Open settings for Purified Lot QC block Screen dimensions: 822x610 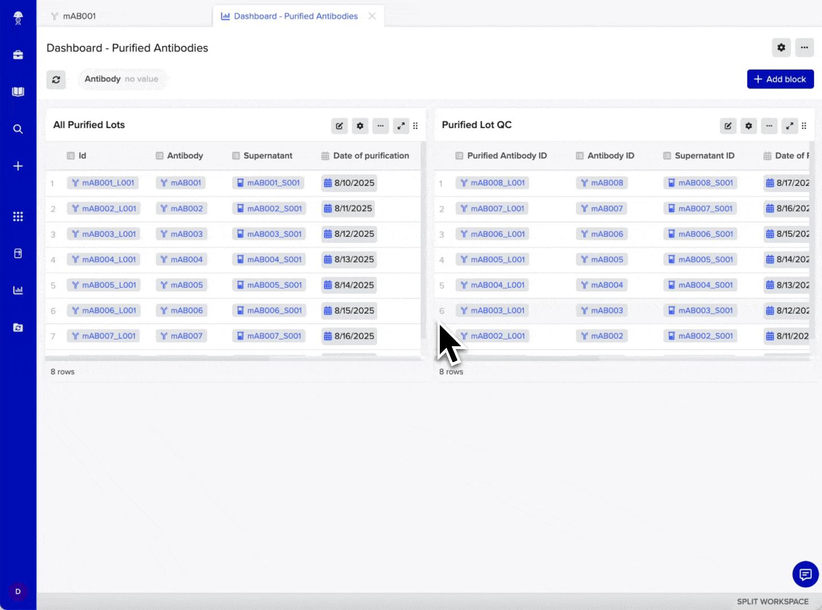coord(749,126)
